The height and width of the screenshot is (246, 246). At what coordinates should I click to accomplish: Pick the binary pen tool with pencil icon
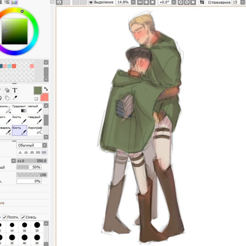point(6,109)
